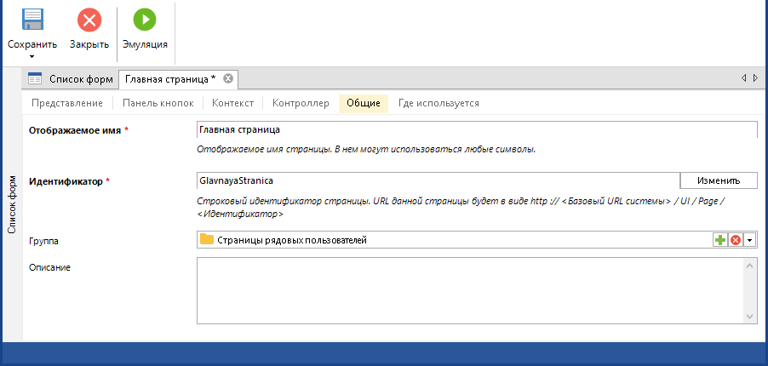The image size is (768, 366).
Task: Click the folder icon in Группа field
Action: (x=206, y=241)
